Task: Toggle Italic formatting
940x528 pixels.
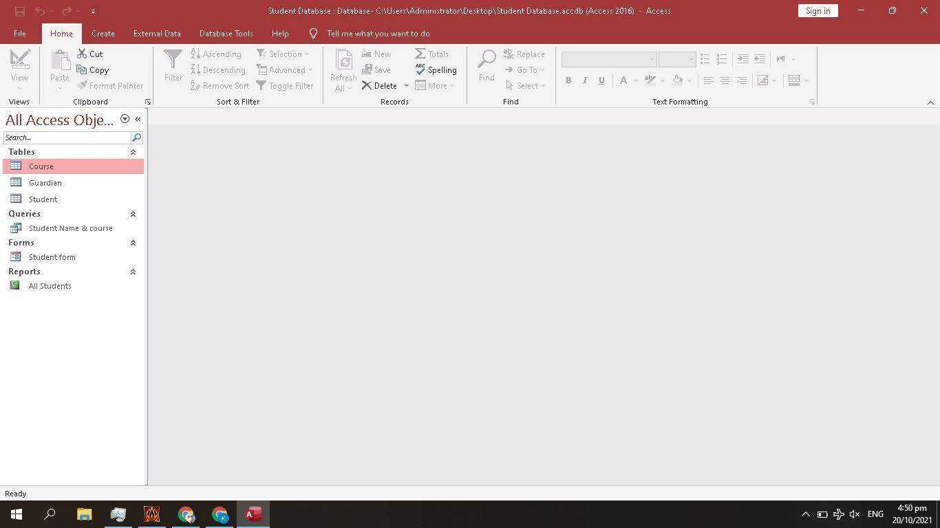Action: [x=585, y=80]
